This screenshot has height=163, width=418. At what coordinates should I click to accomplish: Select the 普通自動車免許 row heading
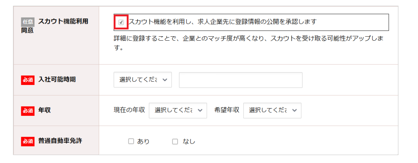tap(60, 141)
